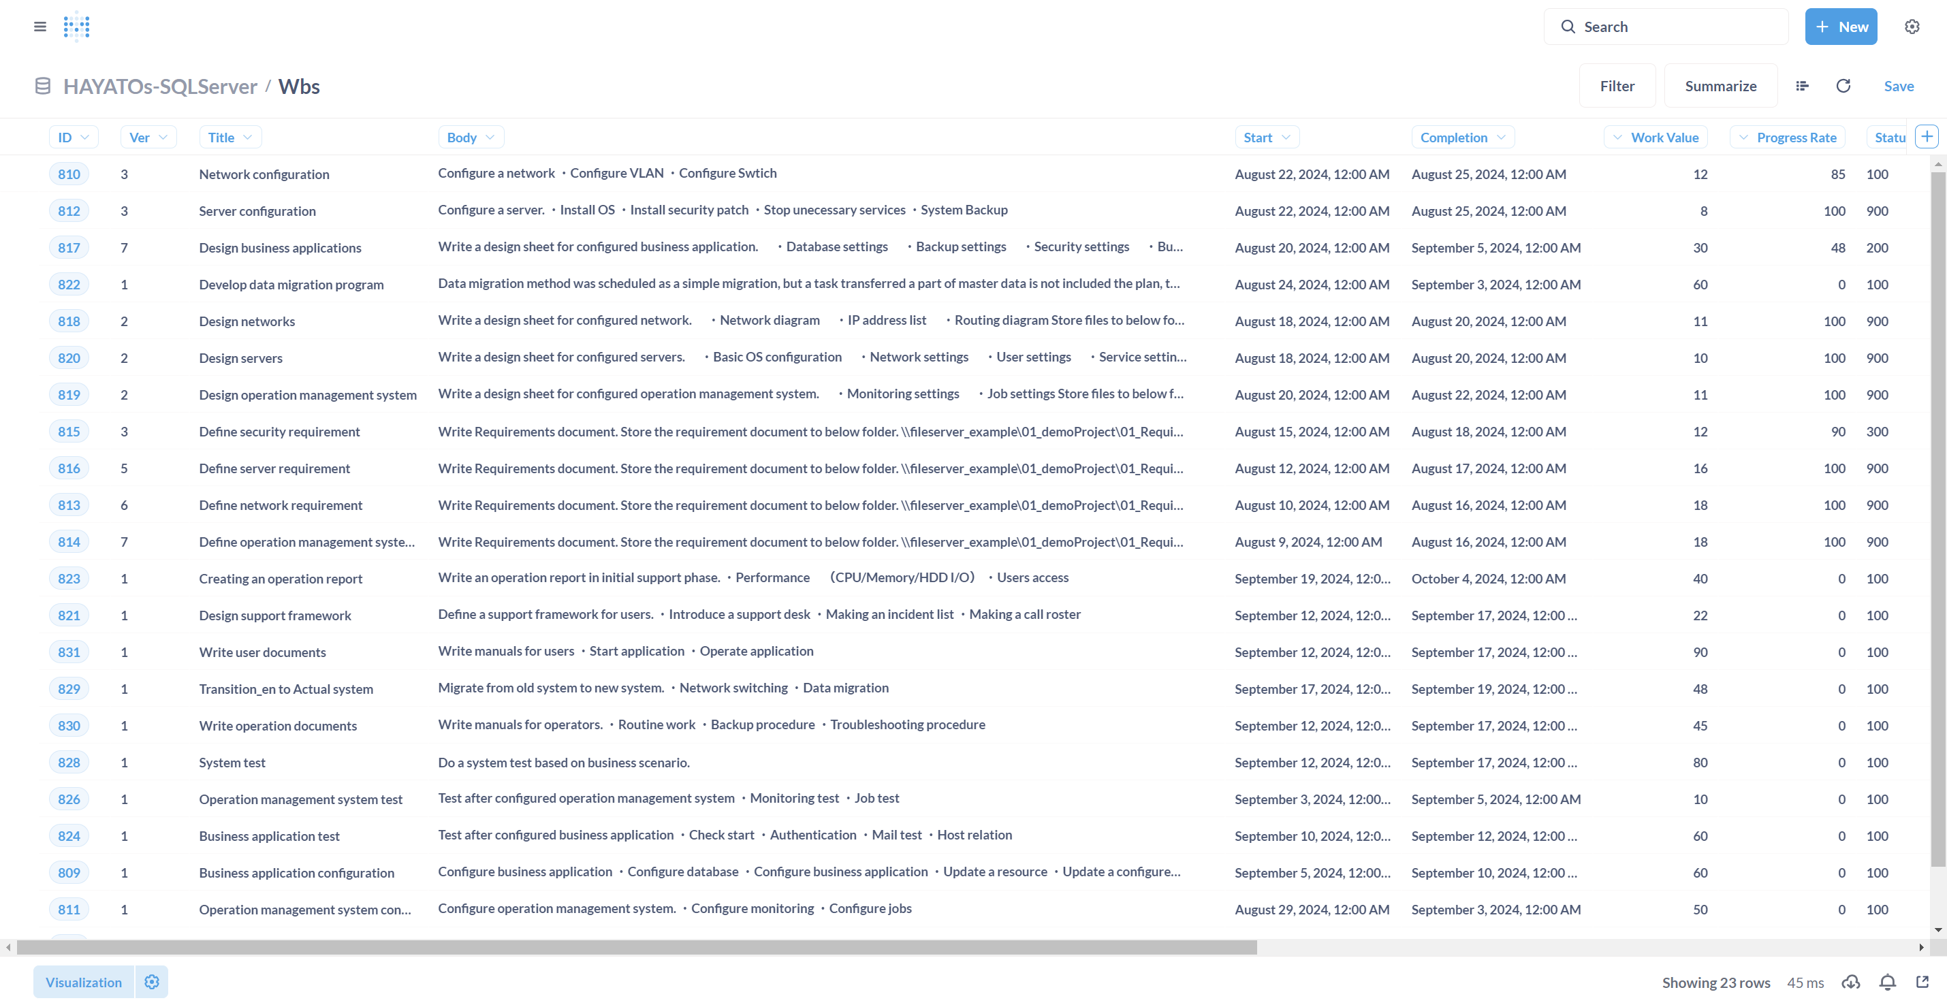
Task: Open alert bell icon in footer
Action: [1887, 982]
